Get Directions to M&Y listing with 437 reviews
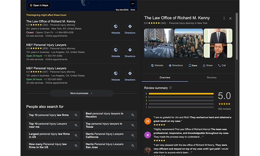This screenshot has height=156, width=260. [x=130, y=73]
